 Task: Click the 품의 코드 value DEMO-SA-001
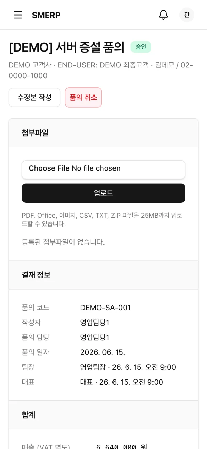pos(105,308)
